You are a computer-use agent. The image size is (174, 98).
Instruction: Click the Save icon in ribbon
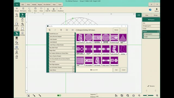click(35, 10)
